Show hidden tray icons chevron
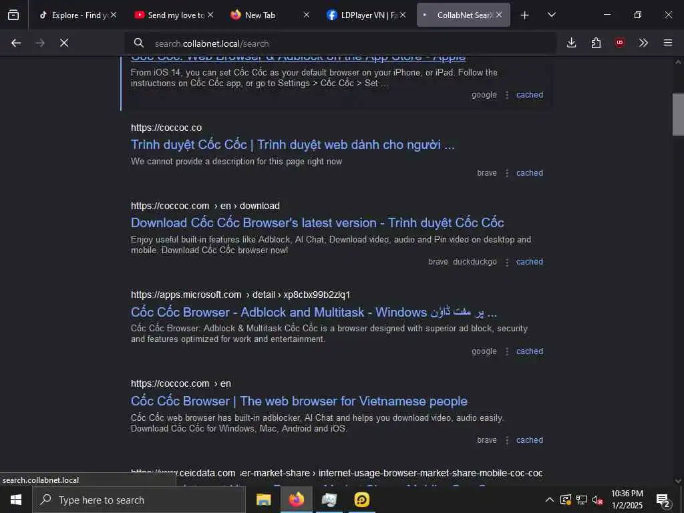This screenshot has height=513, width=684. [x=550, y=500]
